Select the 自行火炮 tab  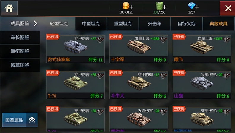(187, 24)
